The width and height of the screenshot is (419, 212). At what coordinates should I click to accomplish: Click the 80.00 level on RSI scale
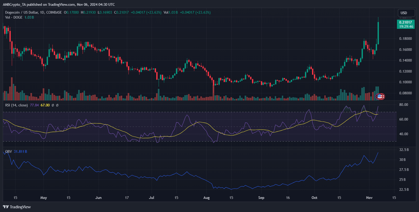[x=404, y=105]
